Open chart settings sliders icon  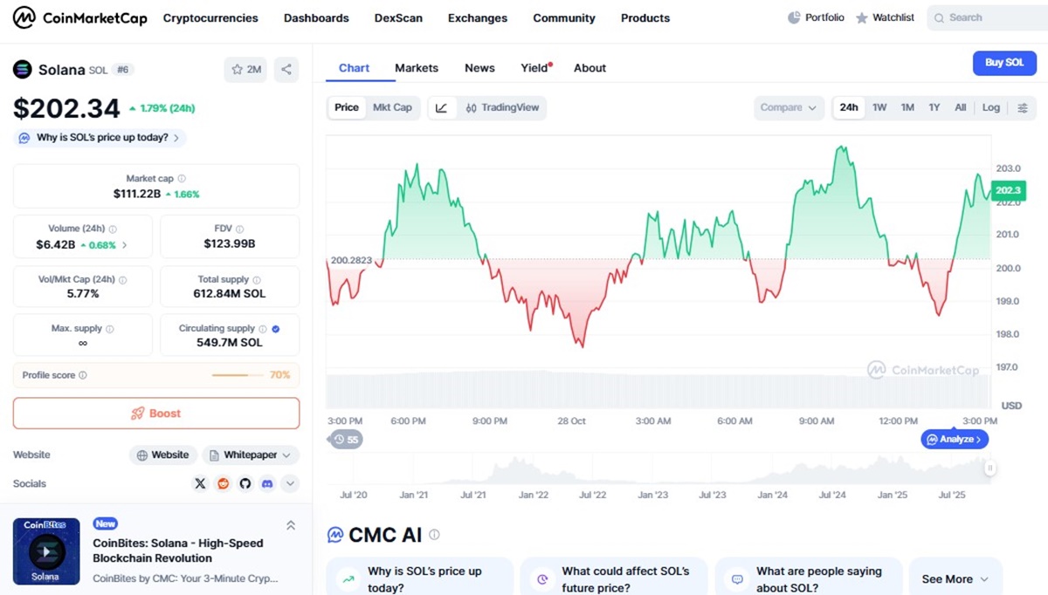pos(1023,108)
